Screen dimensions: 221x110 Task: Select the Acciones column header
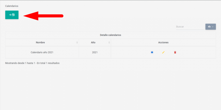163,42
